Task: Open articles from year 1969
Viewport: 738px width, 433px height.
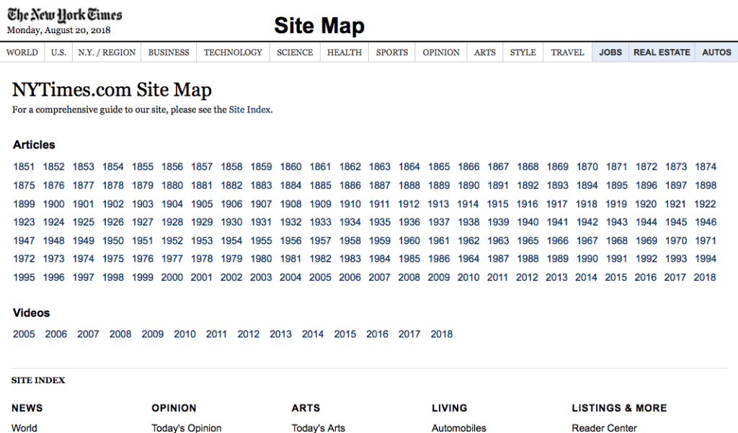Action: click(646, 241)
